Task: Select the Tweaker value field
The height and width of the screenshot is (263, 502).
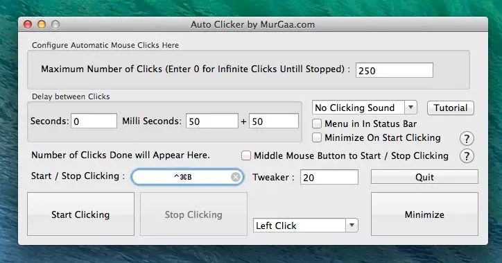Action: (x=329, y=177)
